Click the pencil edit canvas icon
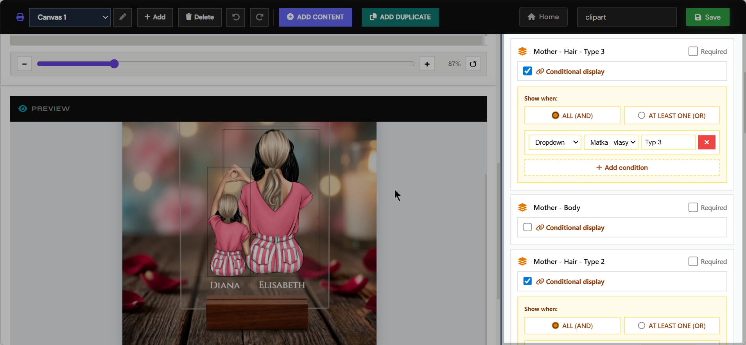The height and width of the screenshot is (345, 746). tap(123, 17)
